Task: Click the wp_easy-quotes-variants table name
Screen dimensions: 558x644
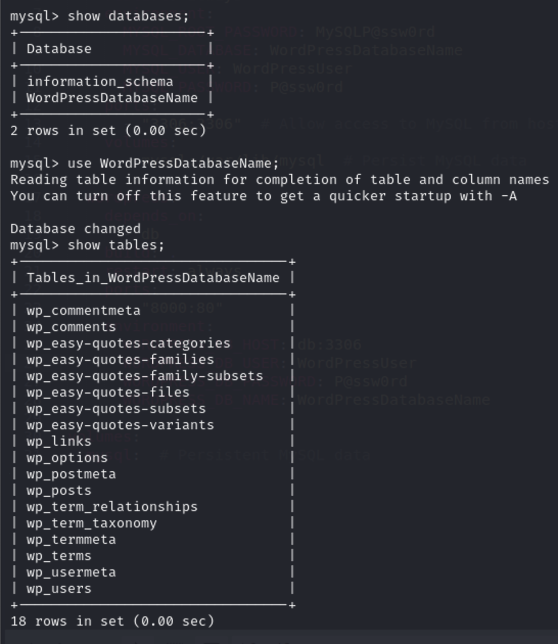Action: 120,425
